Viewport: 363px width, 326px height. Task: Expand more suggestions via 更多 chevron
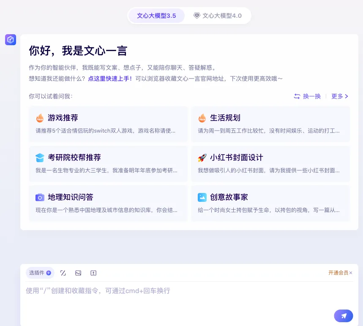340,96
